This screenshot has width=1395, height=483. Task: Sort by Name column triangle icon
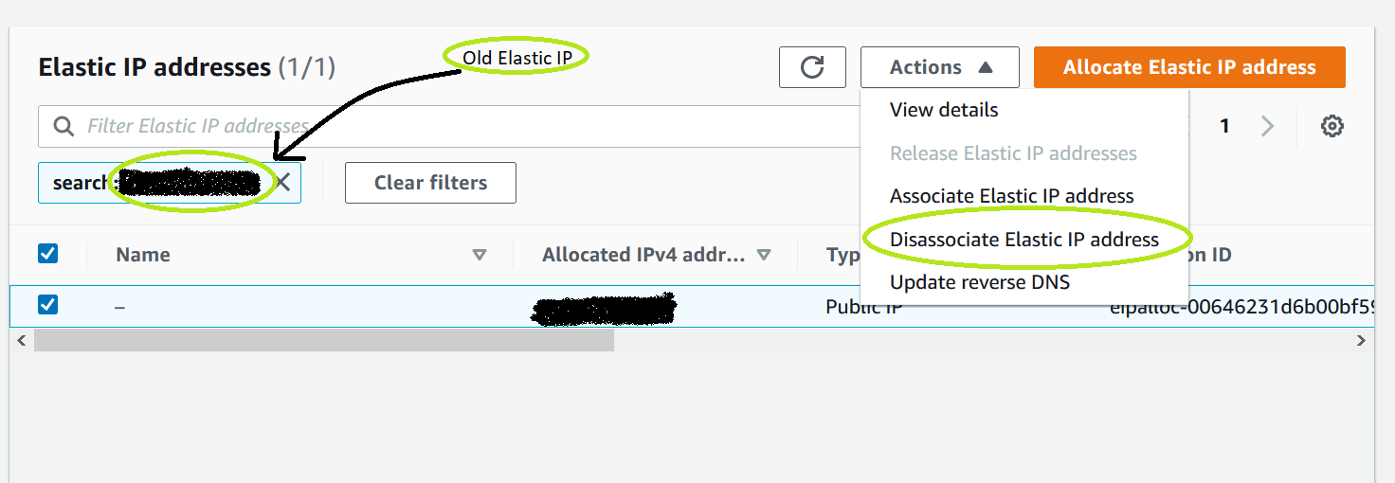(480, 255)
